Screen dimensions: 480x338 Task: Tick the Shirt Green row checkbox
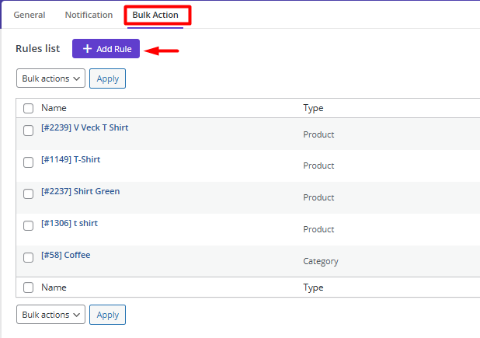(29, 194)
